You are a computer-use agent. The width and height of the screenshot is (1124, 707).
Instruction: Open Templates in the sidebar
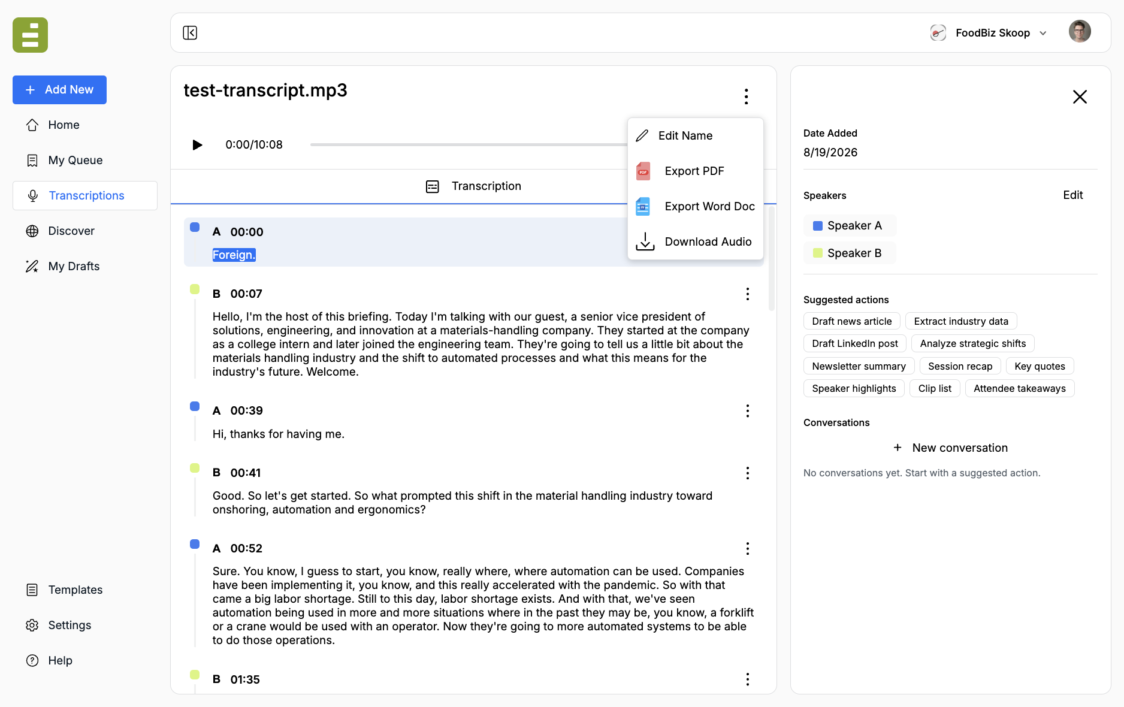point(85,590)
